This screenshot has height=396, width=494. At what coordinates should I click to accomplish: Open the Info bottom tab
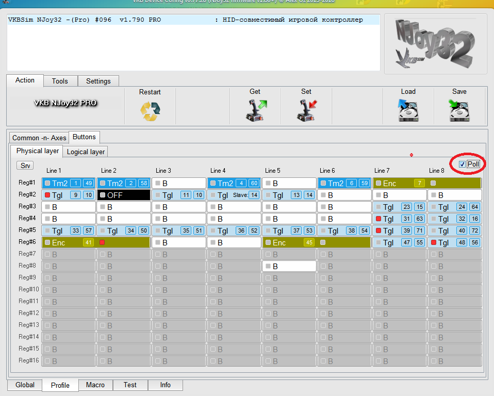(x=165, y=385)
